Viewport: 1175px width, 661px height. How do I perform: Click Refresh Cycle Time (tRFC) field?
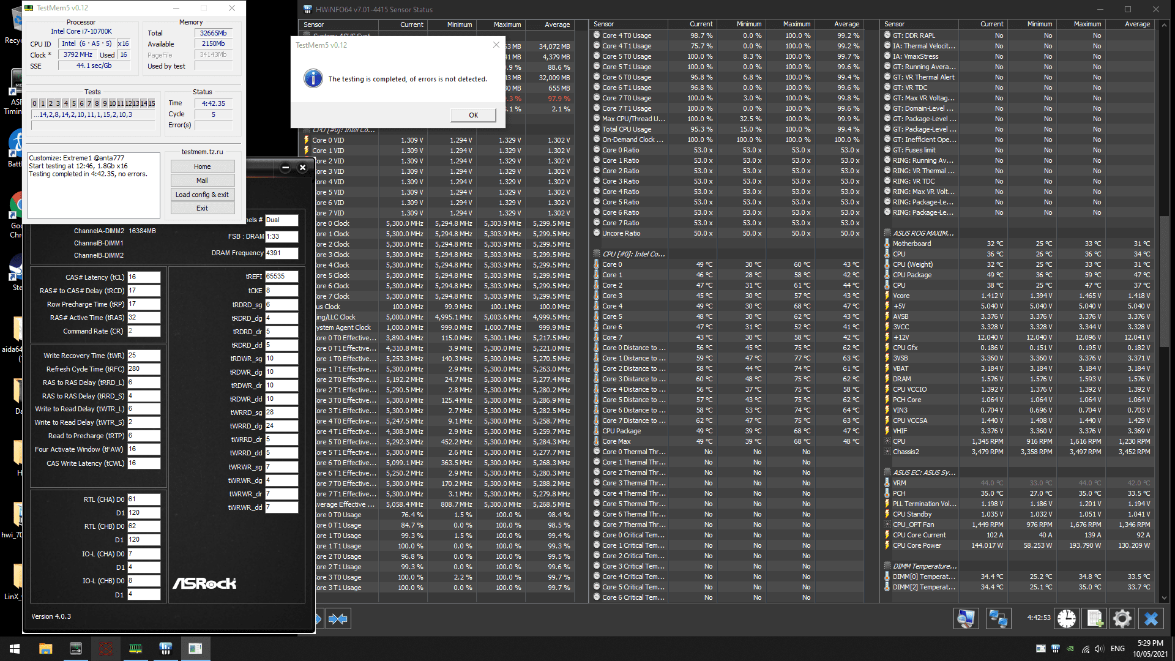[144, 369]
